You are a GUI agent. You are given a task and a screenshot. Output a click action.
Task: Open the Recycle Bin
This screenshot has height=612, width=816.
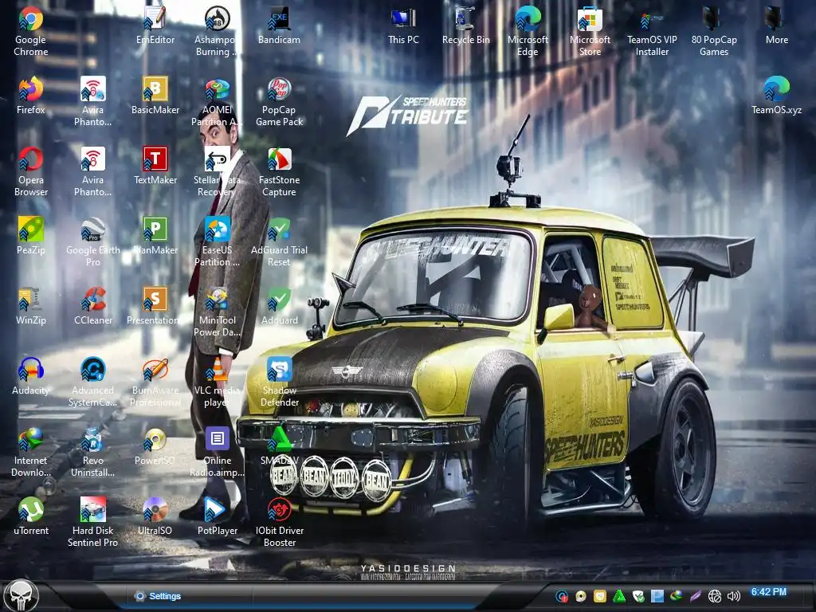pos(465,25)
